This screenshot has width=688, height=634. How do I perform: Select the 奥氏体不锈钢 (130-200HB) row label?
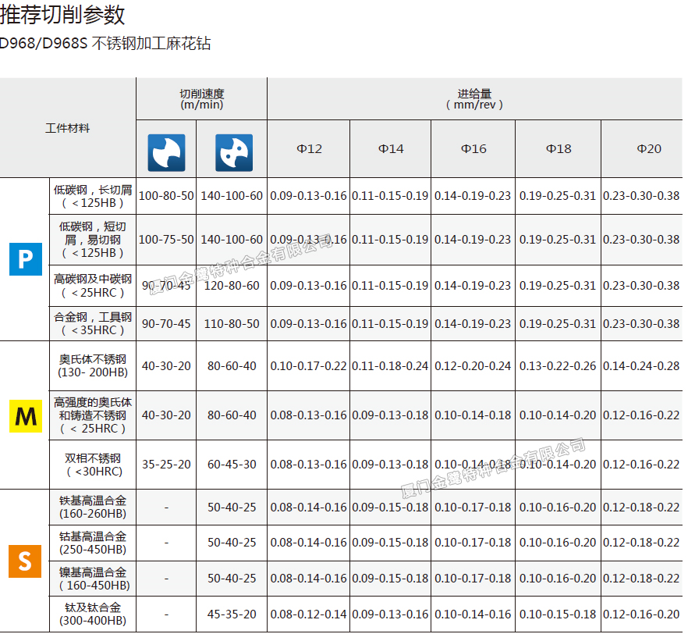click(92, 365)
